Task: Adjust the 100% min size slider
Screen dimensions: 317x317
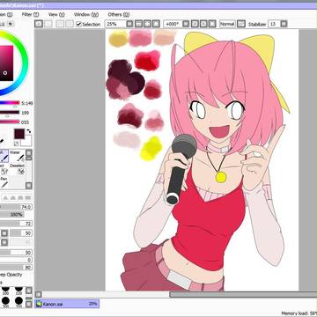Action: 12,215
